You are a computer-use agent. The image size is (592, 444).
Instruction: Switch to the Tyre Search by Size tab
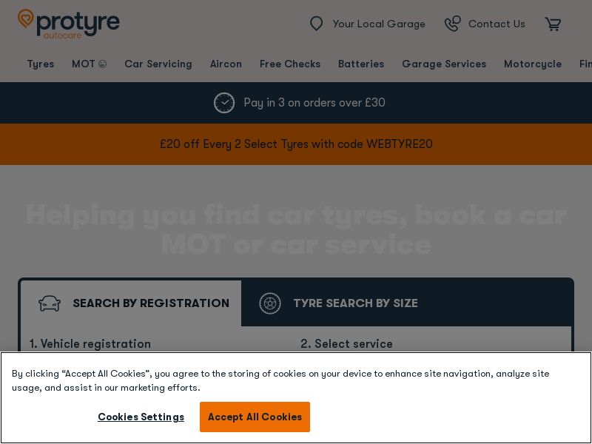click(356, 303)
